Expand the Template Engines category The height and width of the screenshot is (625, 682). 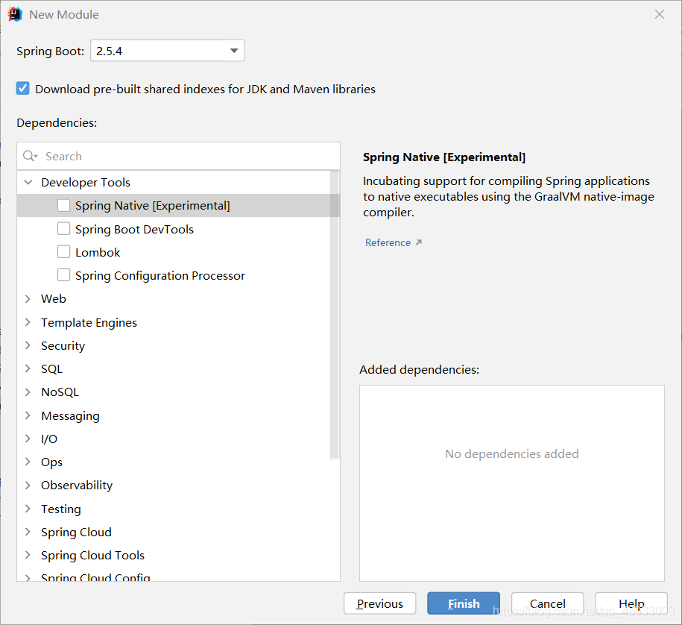(28, 322)
